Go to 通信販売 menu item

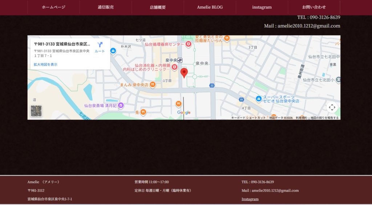click(105, 7)
